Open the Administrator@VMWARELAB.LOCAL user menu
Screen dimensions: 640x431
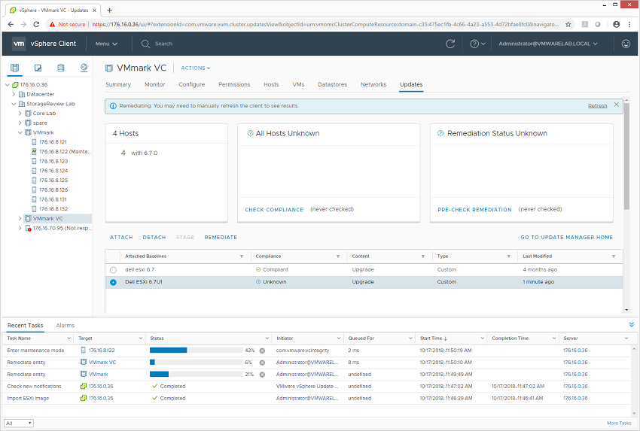click(547, 44)
